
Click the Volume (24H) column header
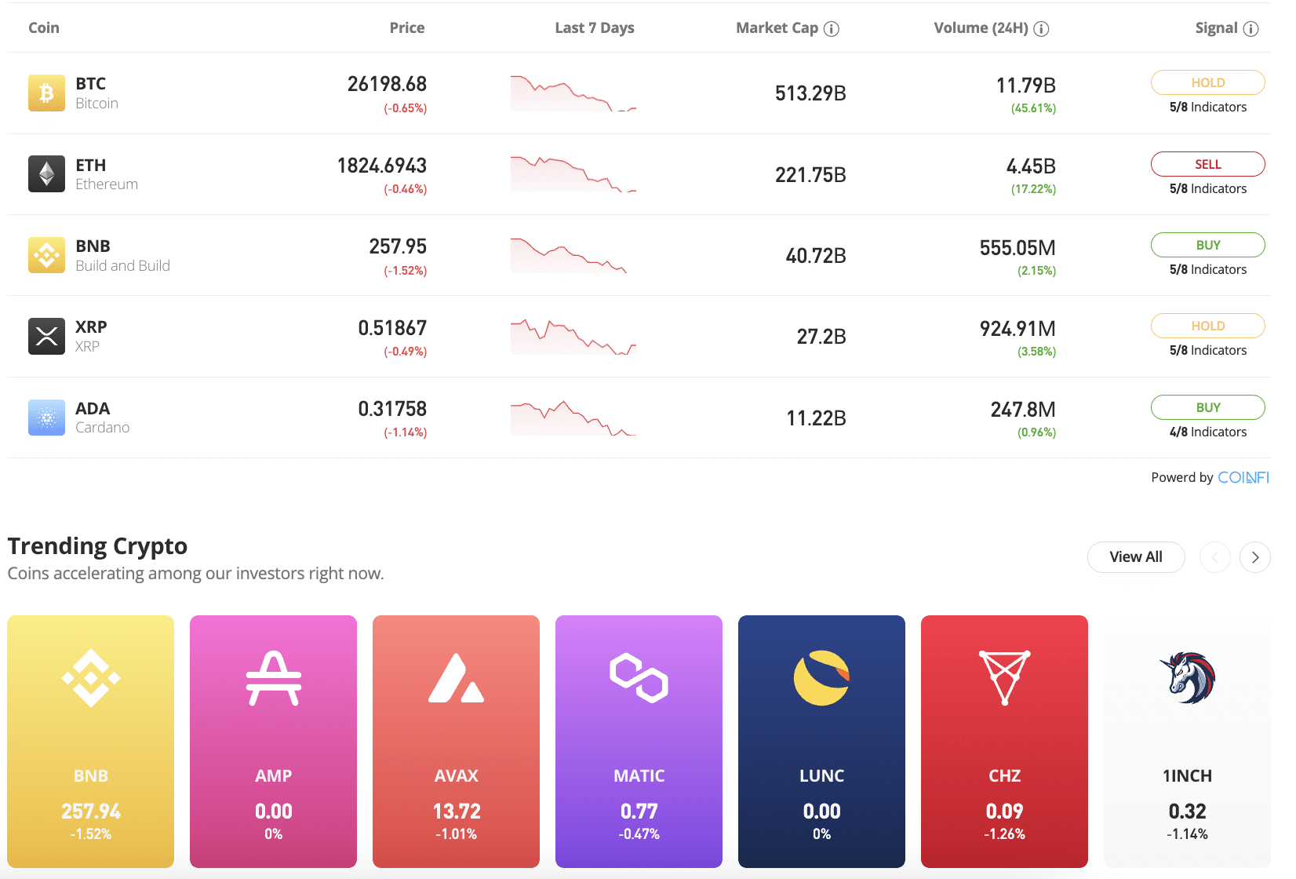pyautogui.click(x=981, y=28)
